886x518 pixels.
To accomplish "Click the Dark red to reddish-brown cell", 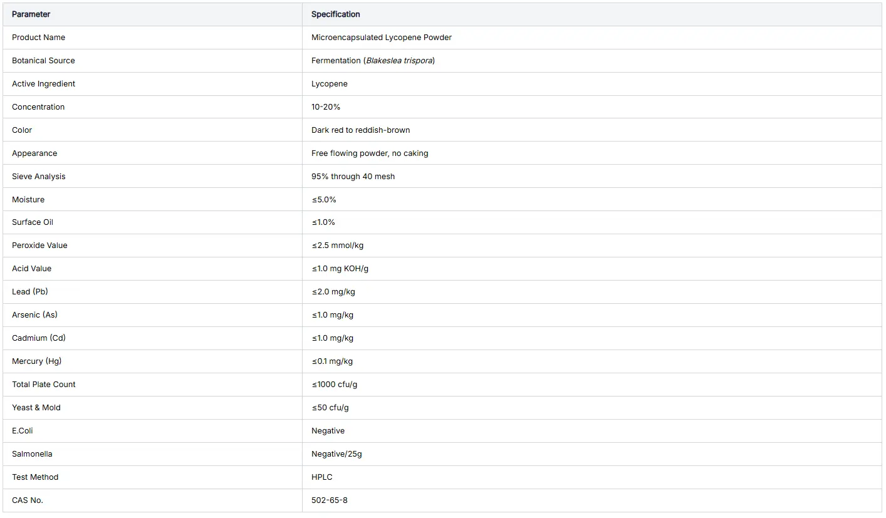I will (x=592, y=130).
